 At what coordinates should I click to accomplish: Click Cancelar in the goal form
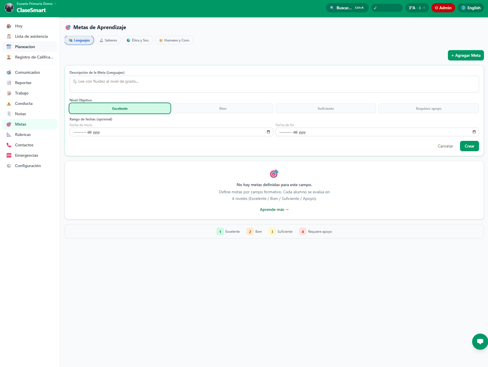tap(446, 146)
